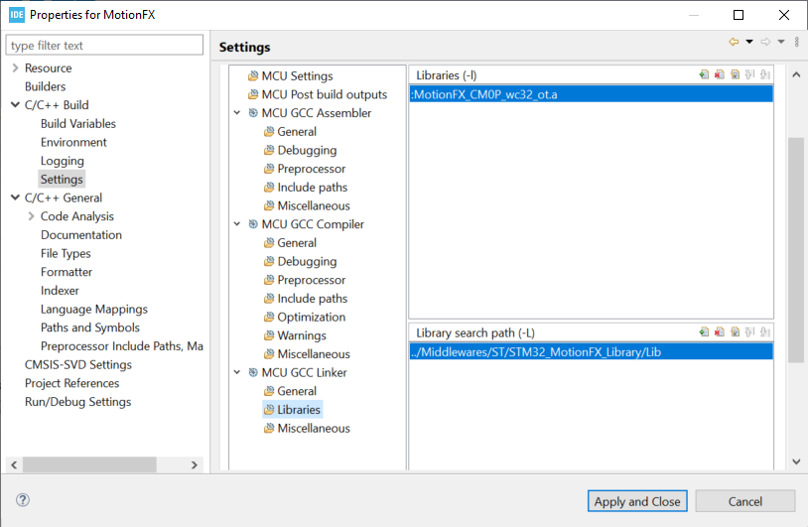
Task: Click the forward navigation arrow
Action: (765, 42)
